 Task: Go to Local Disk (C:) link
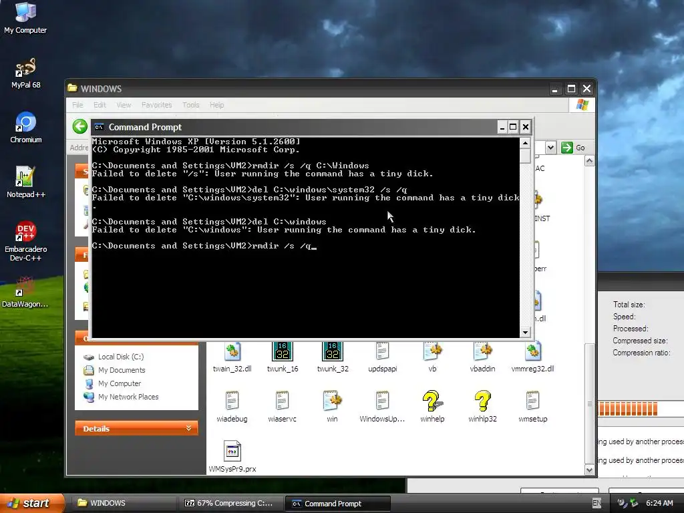coord(121,357)
